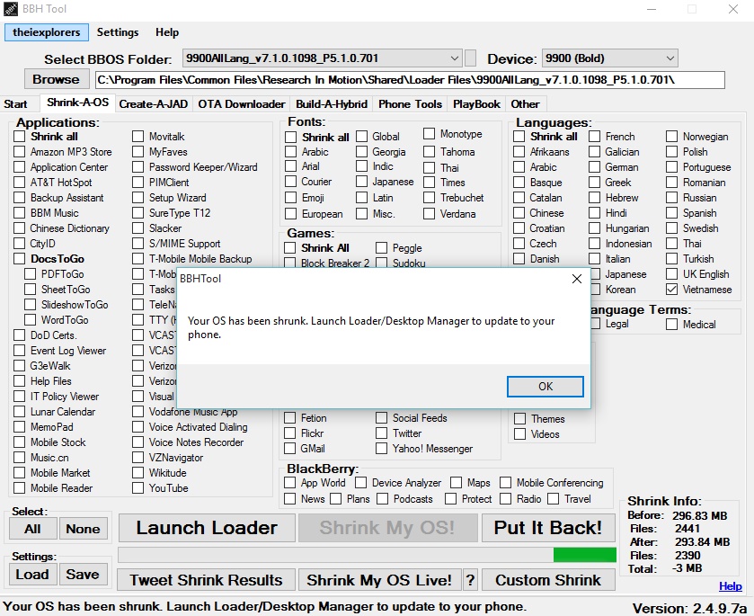Open the Settings menu
The image size is (754, 616).
(118, 32)
